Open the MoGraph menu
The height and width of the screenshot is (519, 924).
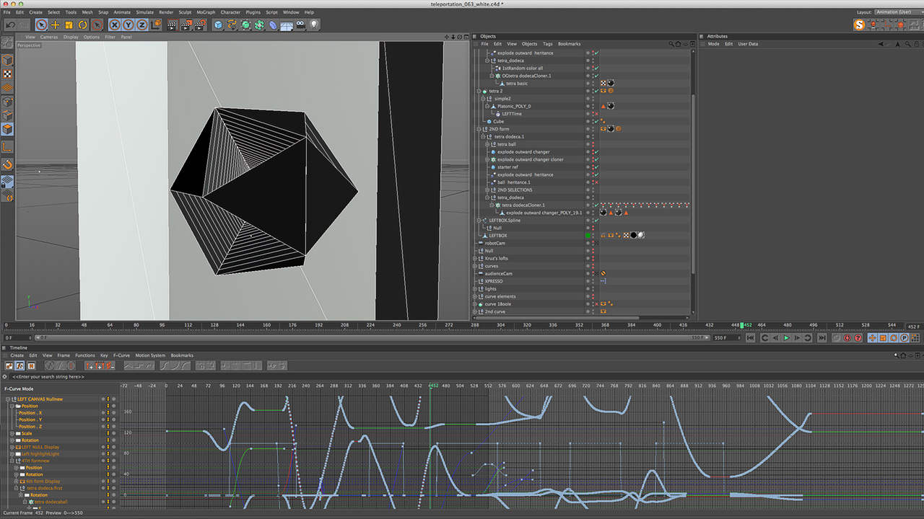point(206,12)
